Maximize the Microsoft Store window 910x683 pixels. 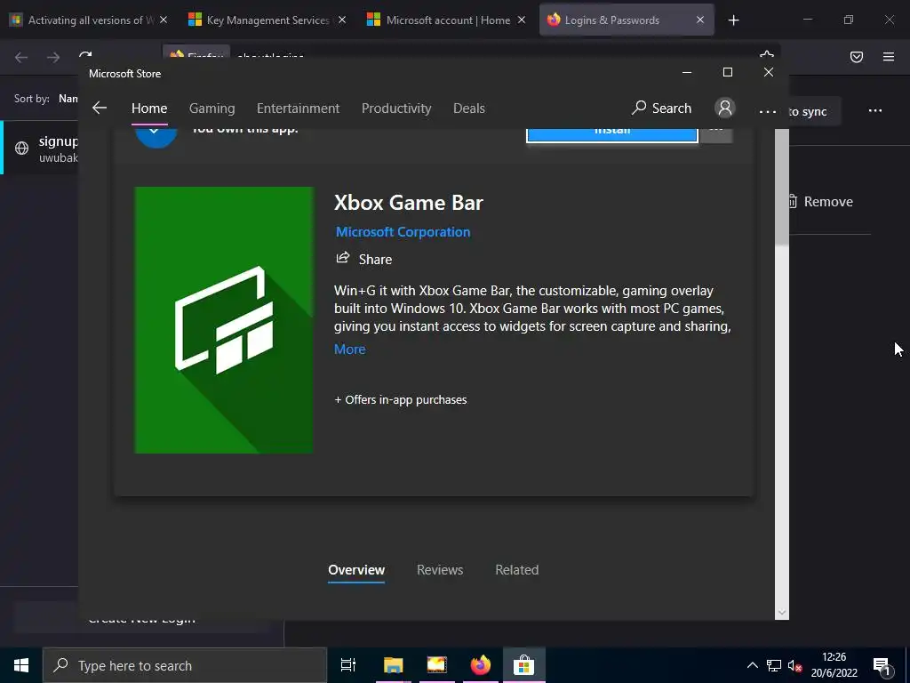(727, 73)
